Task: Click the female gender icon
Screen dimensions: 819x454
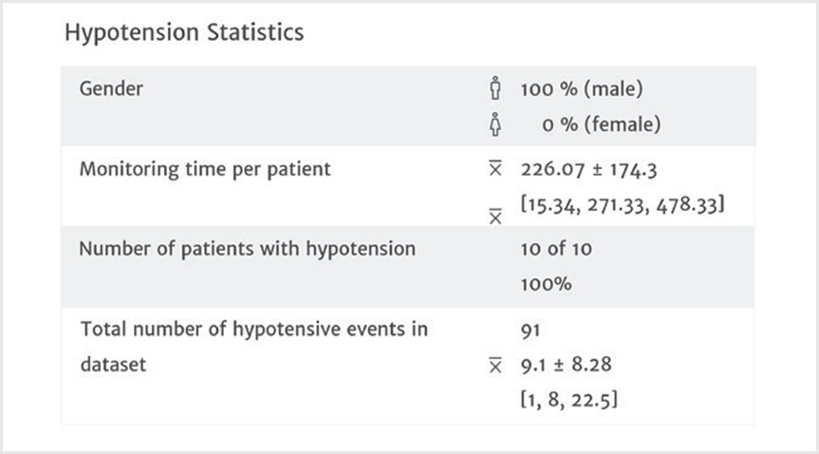Action: 494,124
